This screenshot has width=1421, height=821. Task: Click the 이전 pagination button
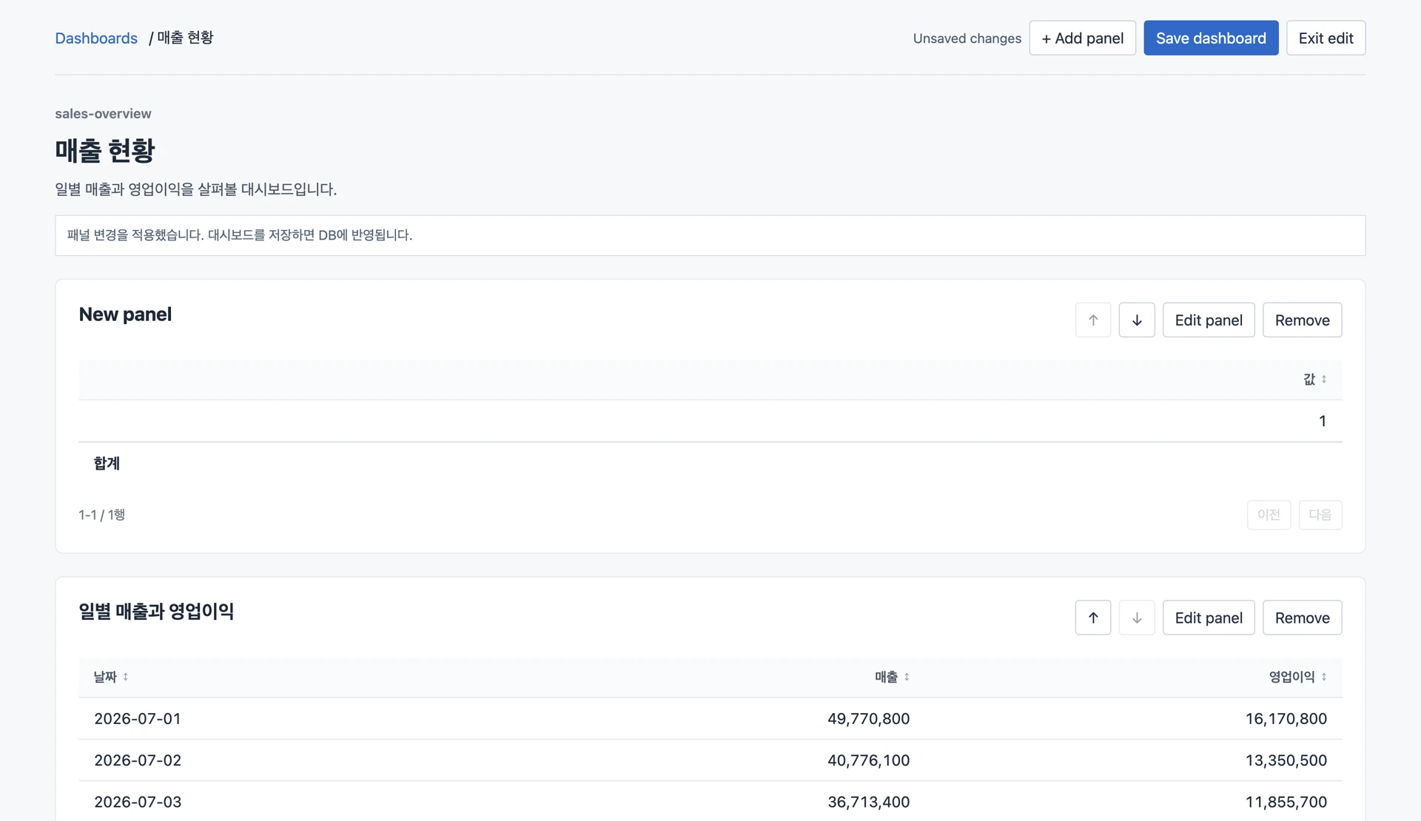click(1269, 515)
